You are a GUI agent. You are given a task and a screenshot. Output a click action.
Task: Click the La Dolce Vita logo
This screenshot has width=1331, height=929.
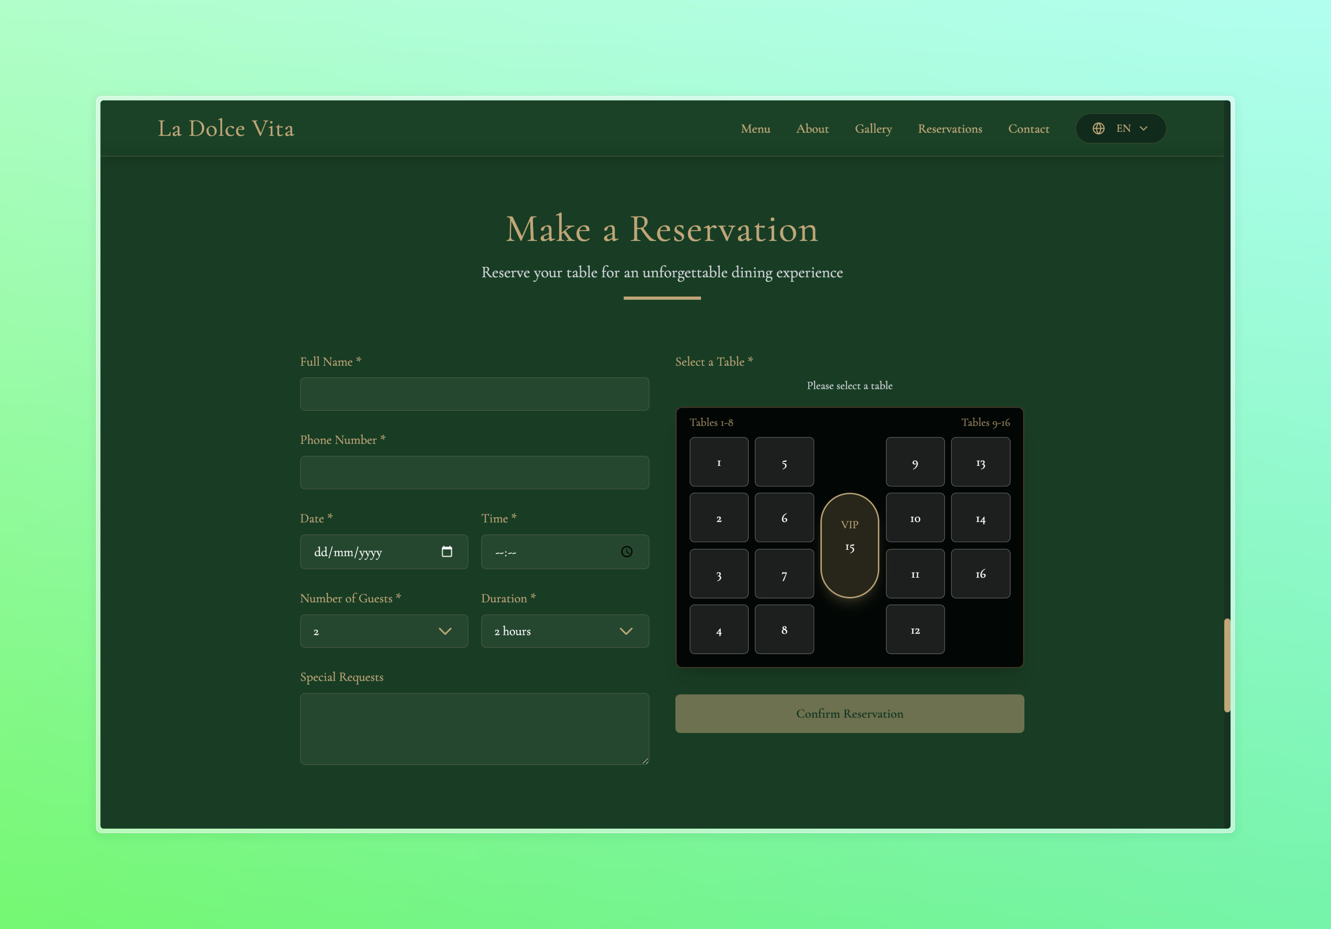pos(227,129)
